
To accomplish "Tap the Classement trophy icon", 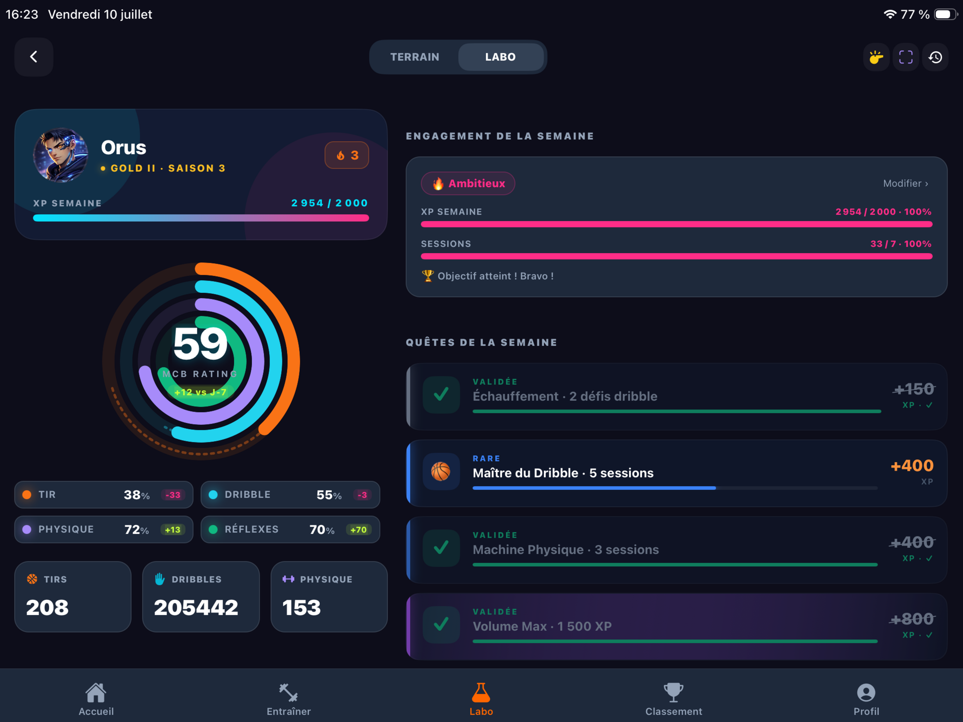I will 674,692.
